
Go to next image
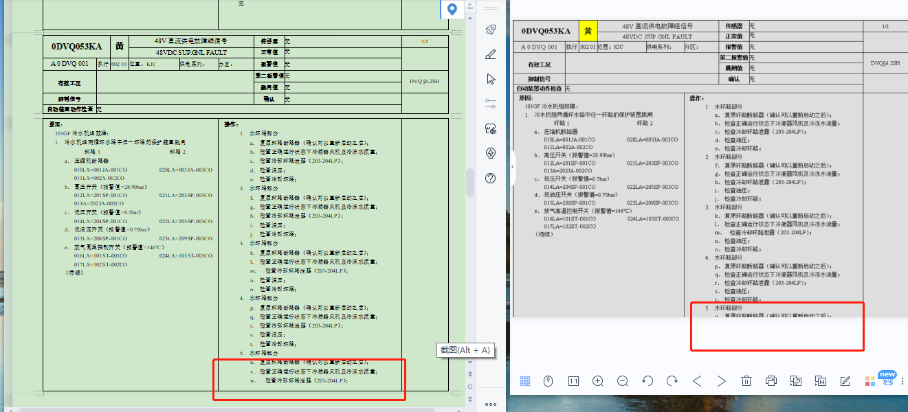click(722, 381)
